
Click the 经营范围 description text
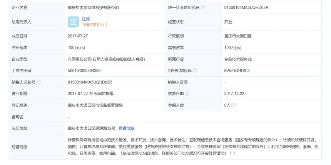tap(193, 147)
